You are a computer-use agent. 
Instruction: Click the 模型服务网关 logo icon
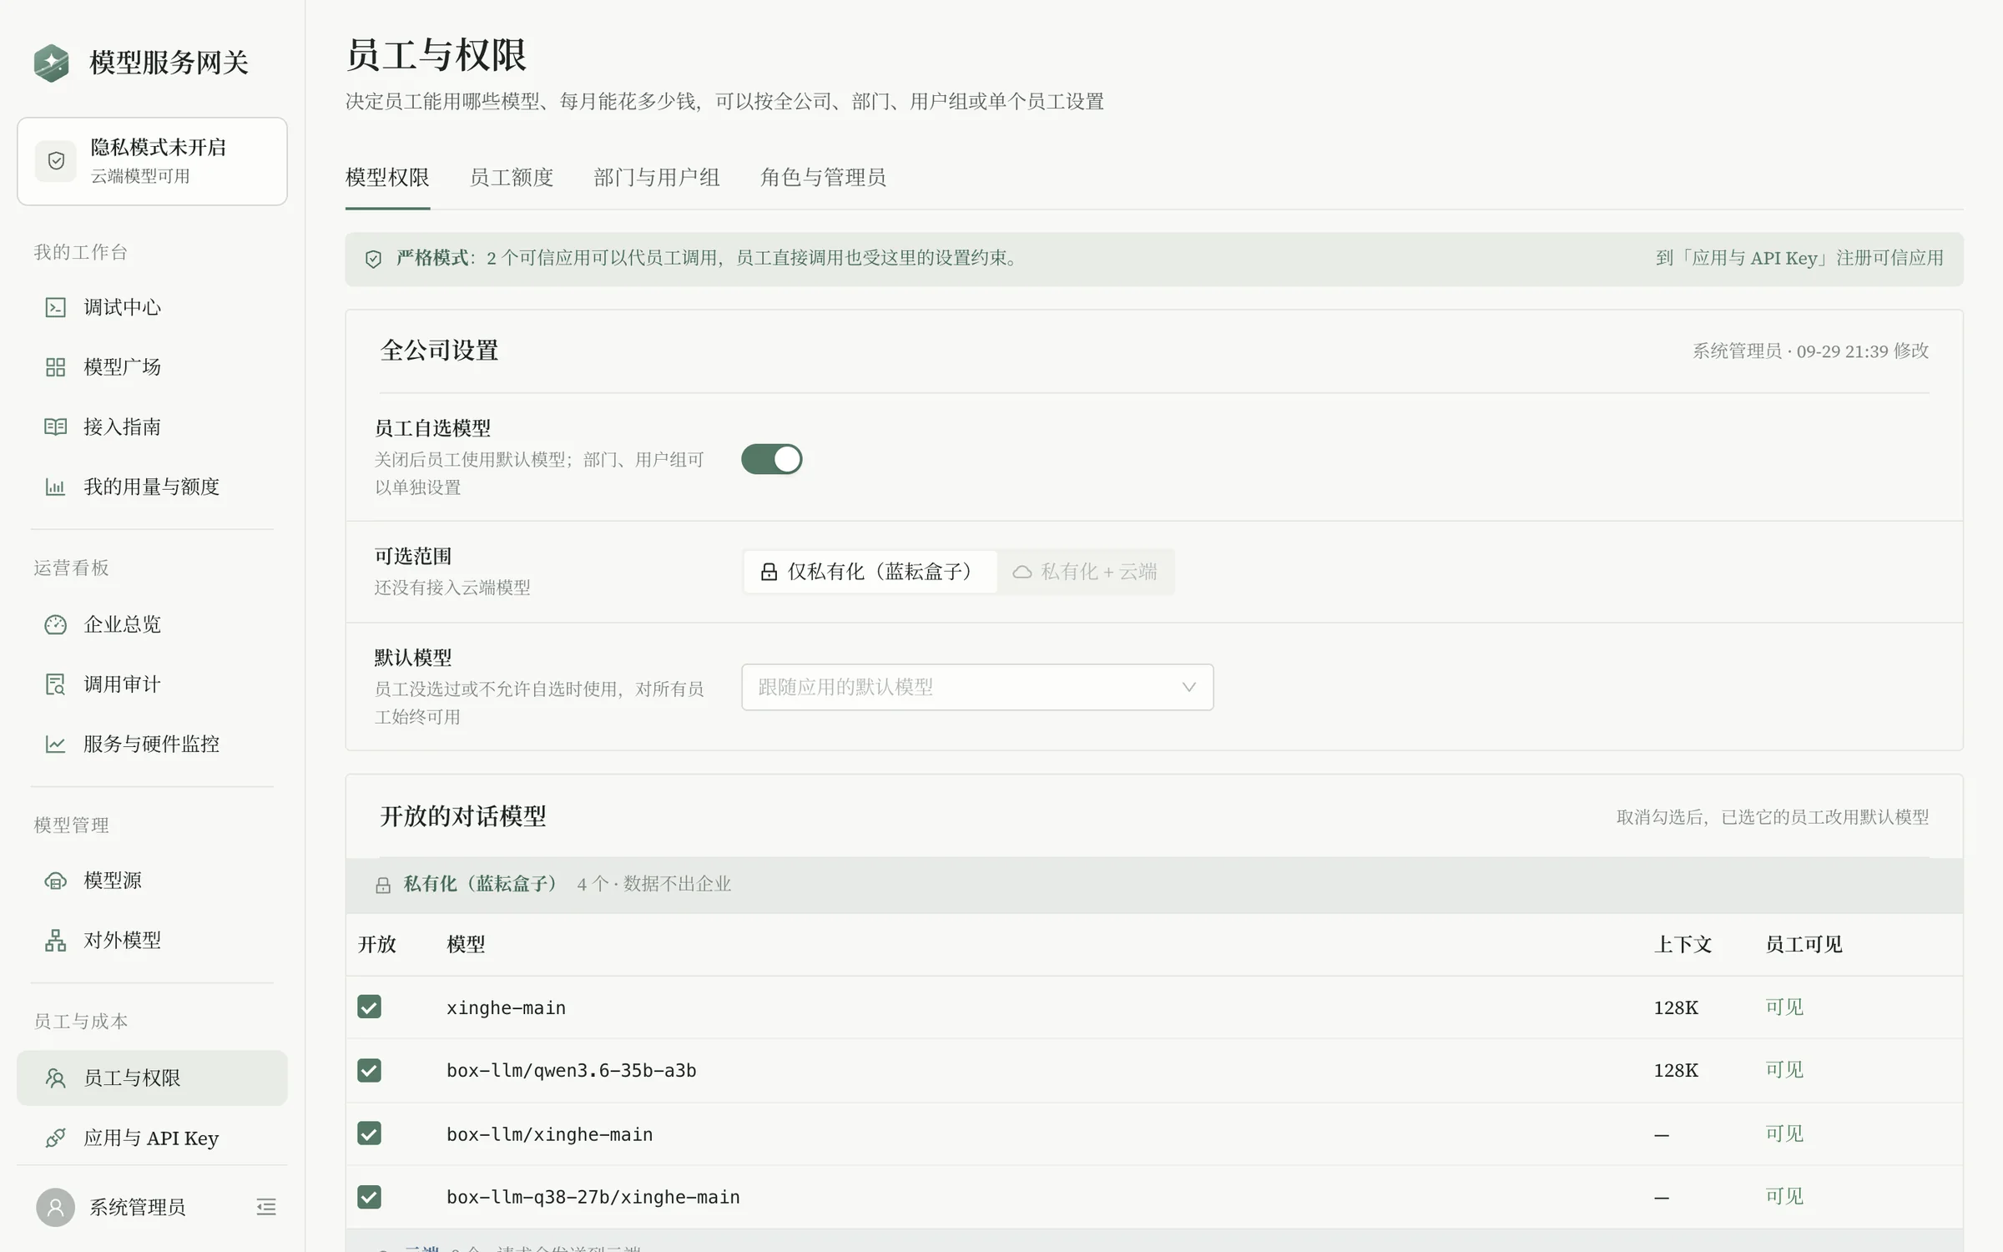click(52, 63)
